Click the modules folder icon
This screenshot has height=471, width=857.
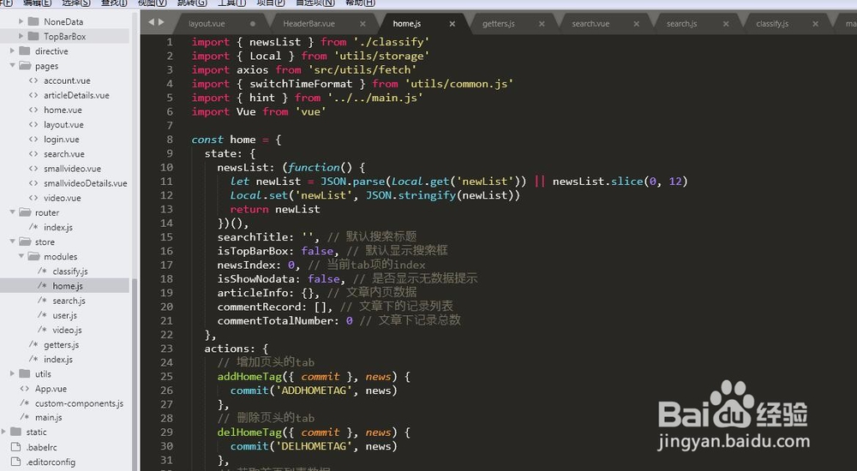(x=33, y=256)
